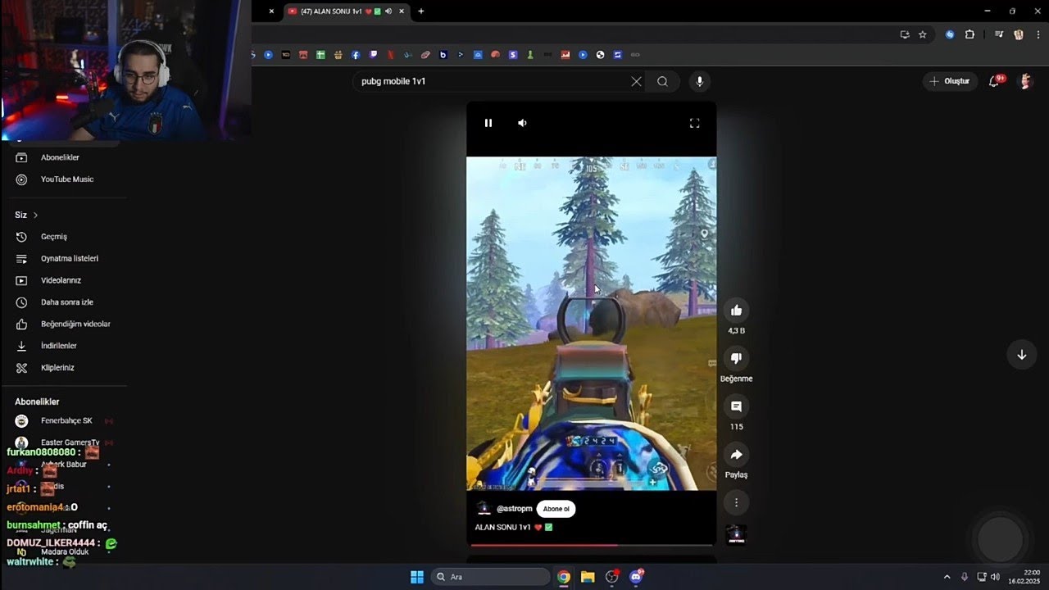The height and width of the screenshot is (590, 1049).
Task: Open the Chrome extensions puzzle icon
Action: (970, 34)
